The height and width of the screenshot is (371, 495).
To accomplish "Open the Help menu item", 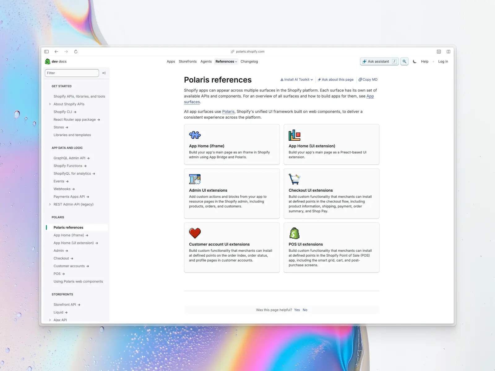I will tap(424, 62).
